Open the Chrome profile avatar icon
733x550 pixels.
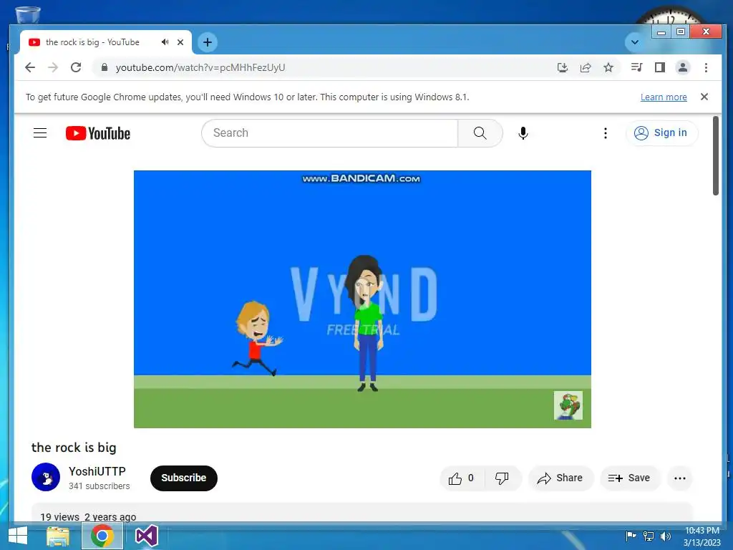[x=682, y=67]
